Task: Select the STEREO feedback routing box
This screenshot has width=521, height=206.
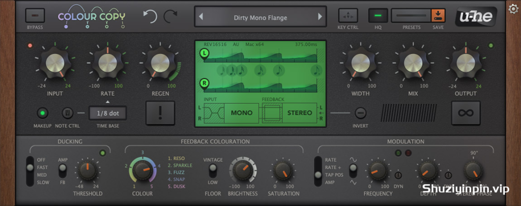Action: 300,113
